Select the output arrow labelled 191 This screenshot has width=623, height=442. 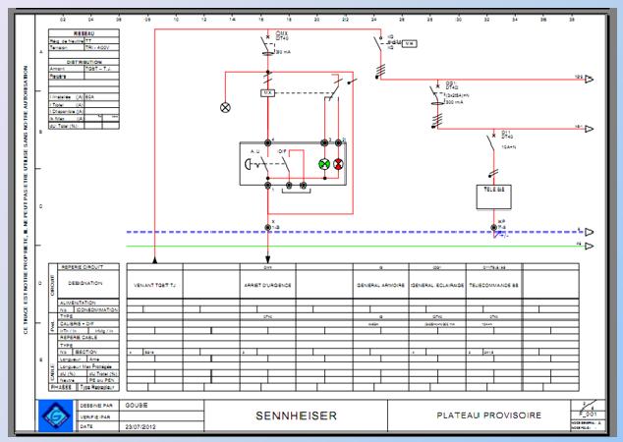tap(589, 129)
